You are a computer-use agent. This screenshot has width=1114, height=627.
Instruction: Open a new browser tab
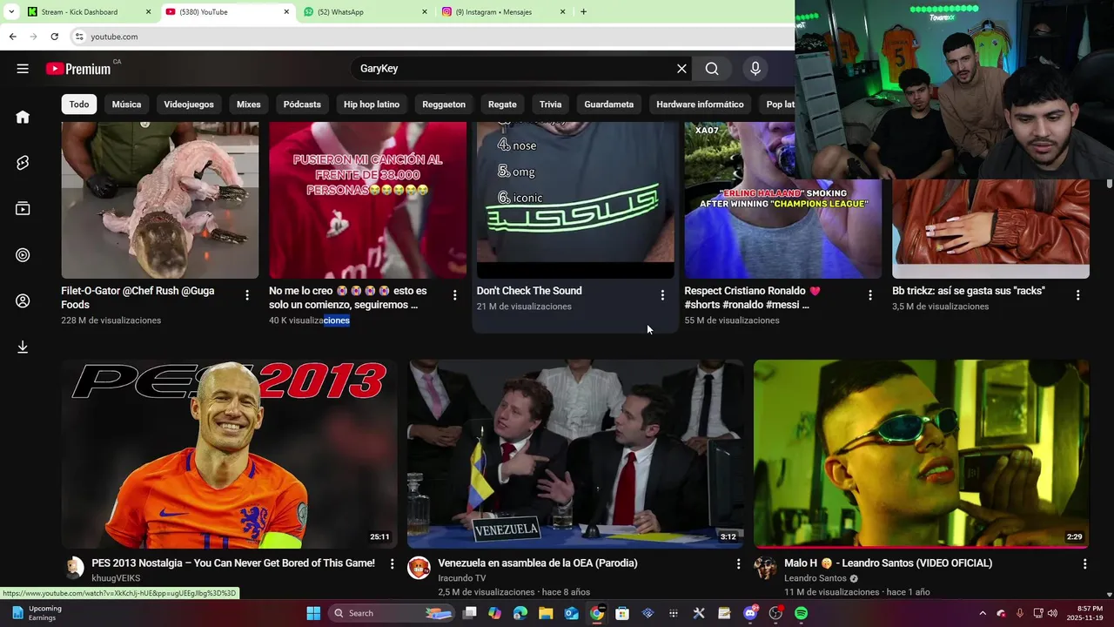tap(583, 12)
